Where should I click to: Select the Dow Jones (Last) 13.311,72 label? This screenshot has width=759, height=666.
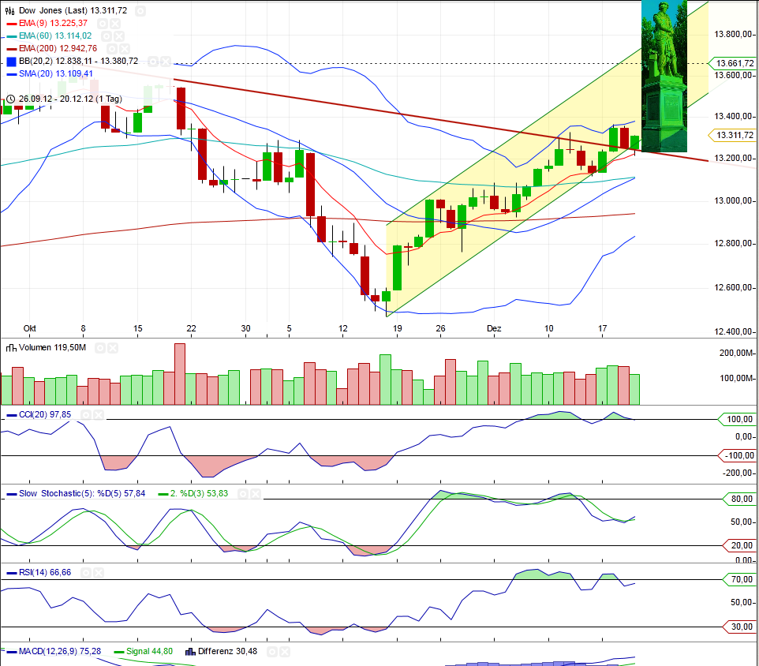coord(73,10)
